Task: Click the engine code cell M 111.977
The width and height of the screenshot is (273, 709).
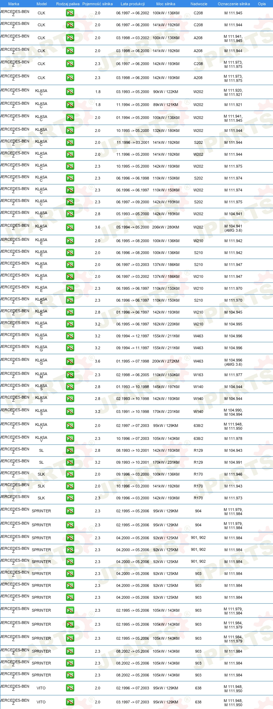Action: (x=233, y=375)
